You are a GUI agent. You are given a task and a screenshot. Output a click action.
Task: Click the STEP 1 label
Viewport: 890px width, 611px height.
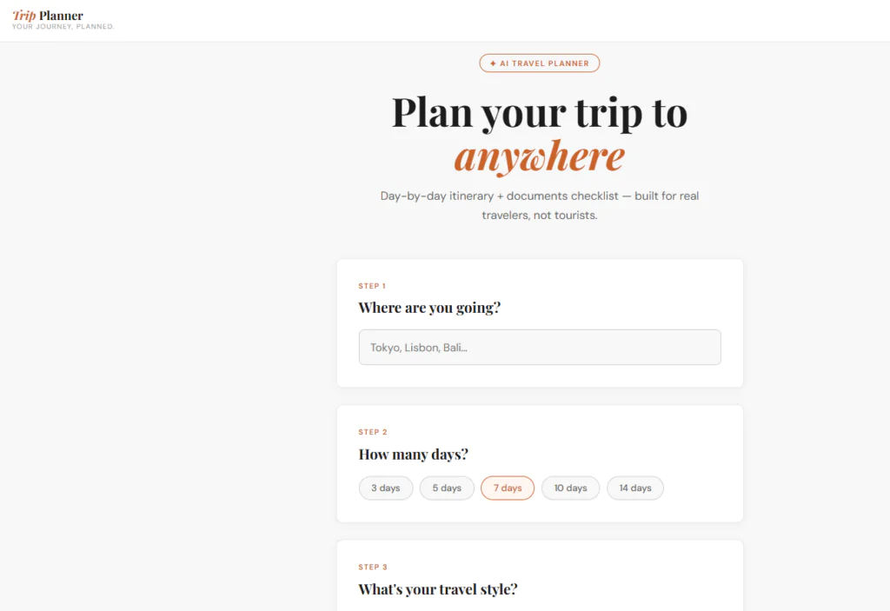pos(372,286)
